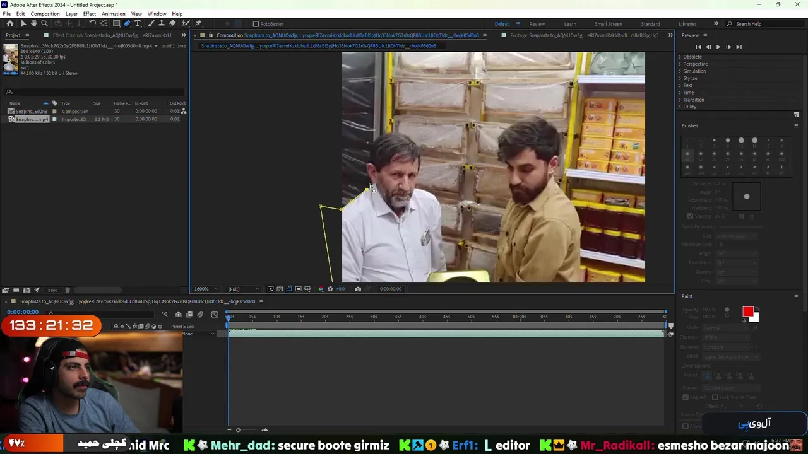Open the Window menu
Screen dimensions: 808x454
click(157, 14)
